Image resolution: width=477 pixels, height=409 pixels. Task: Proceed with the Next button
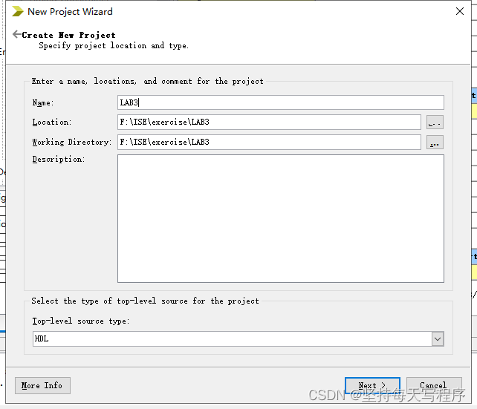click(372, 385)
